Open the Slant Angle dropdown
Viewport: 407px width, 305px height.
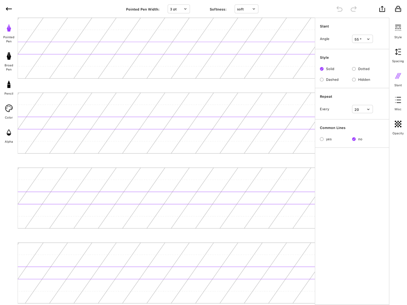(362, 39)
